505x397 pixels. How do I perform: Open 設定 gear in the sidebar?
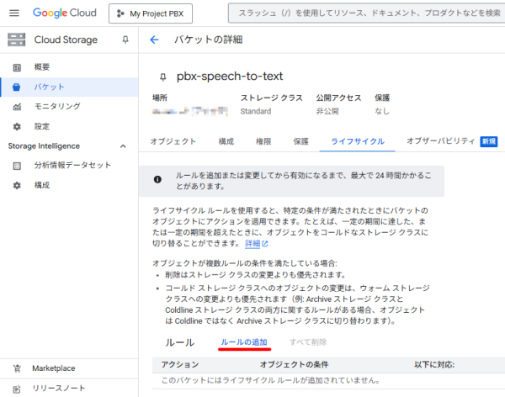pyautogui.click(x=41, y=126)
